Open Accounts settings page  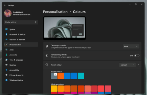click(21, 55)
